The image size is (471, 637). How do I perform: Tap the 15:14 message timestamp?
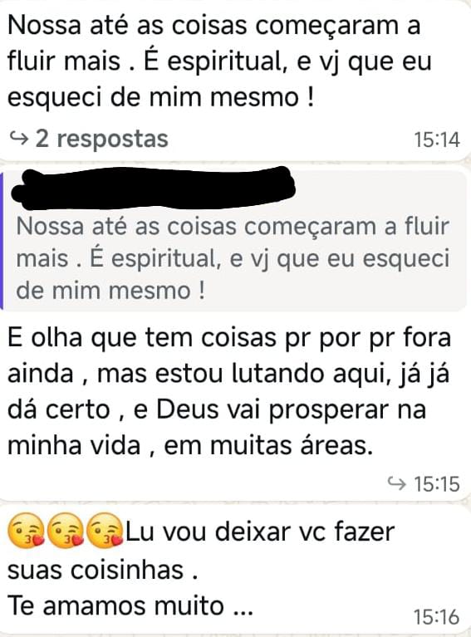[437, 140]
